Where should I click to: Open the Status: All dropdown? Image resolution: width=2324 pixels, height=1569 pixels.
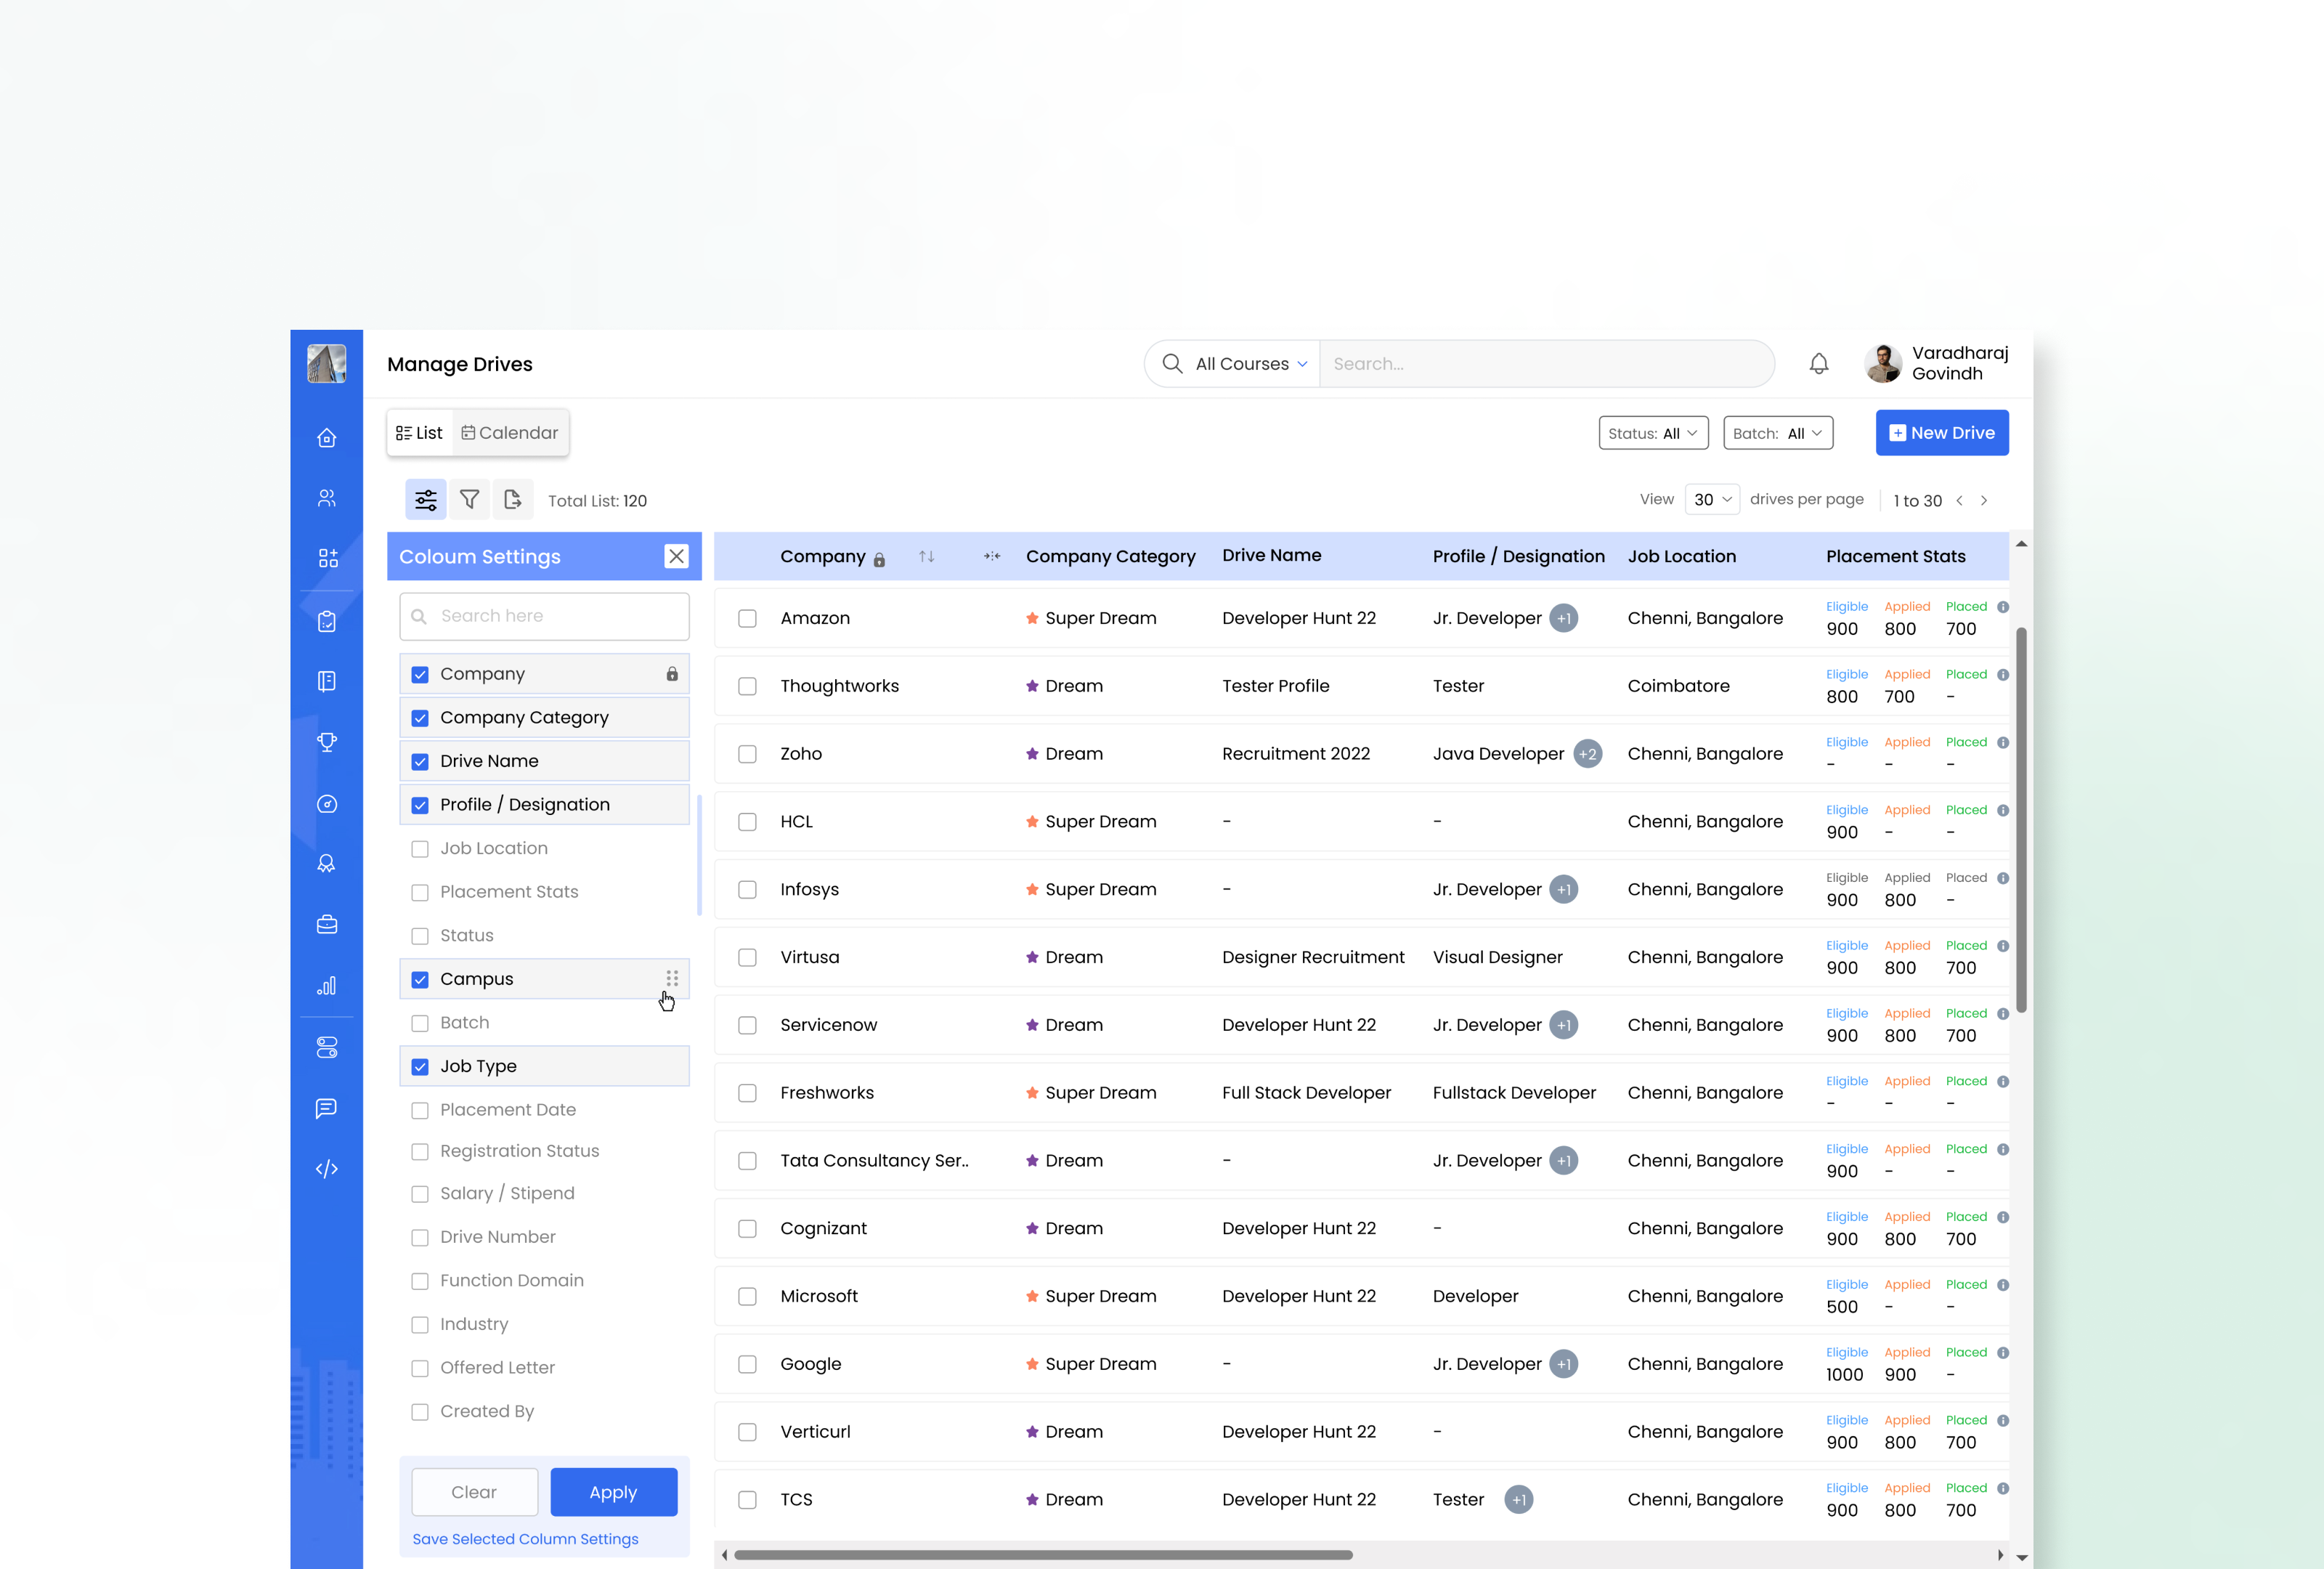coord(1653,432)
